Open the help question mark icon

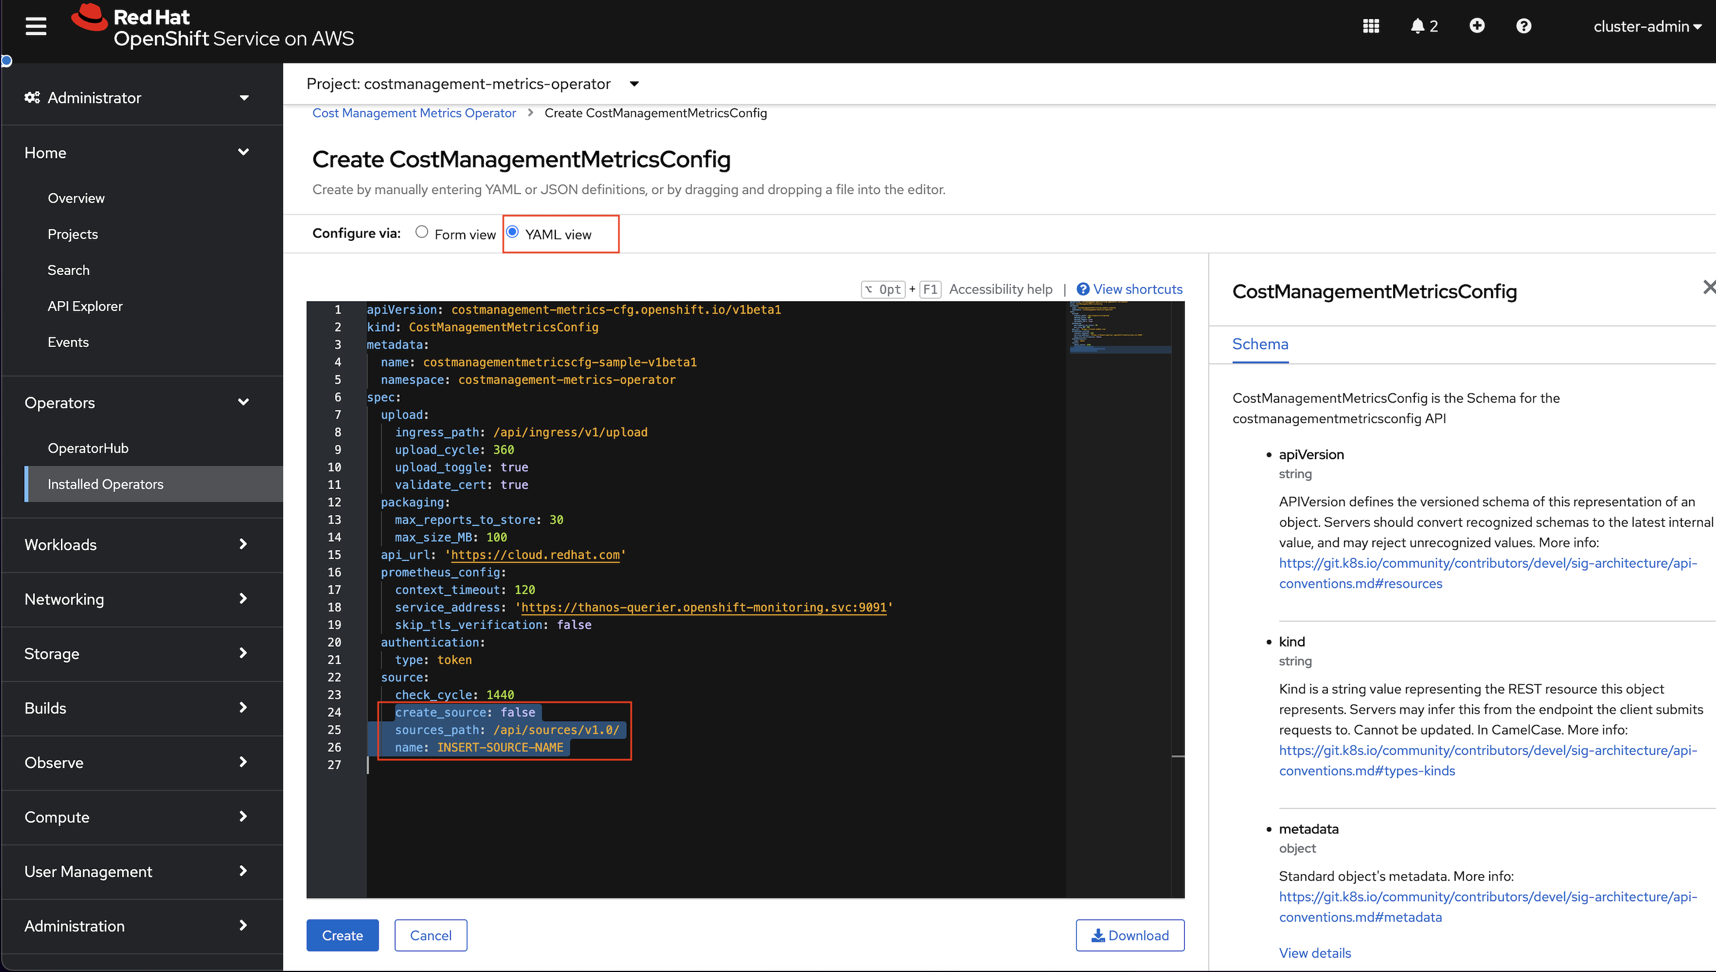tap(1524, 25)
